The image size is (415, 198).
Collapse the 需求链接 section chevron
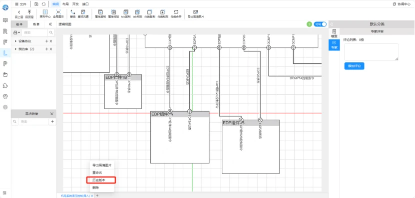pyautogui.click(x=51, y=114)
